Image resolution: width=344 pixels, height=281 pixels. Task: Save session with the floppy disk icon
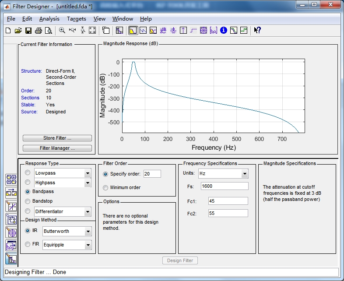pos(28,31)
